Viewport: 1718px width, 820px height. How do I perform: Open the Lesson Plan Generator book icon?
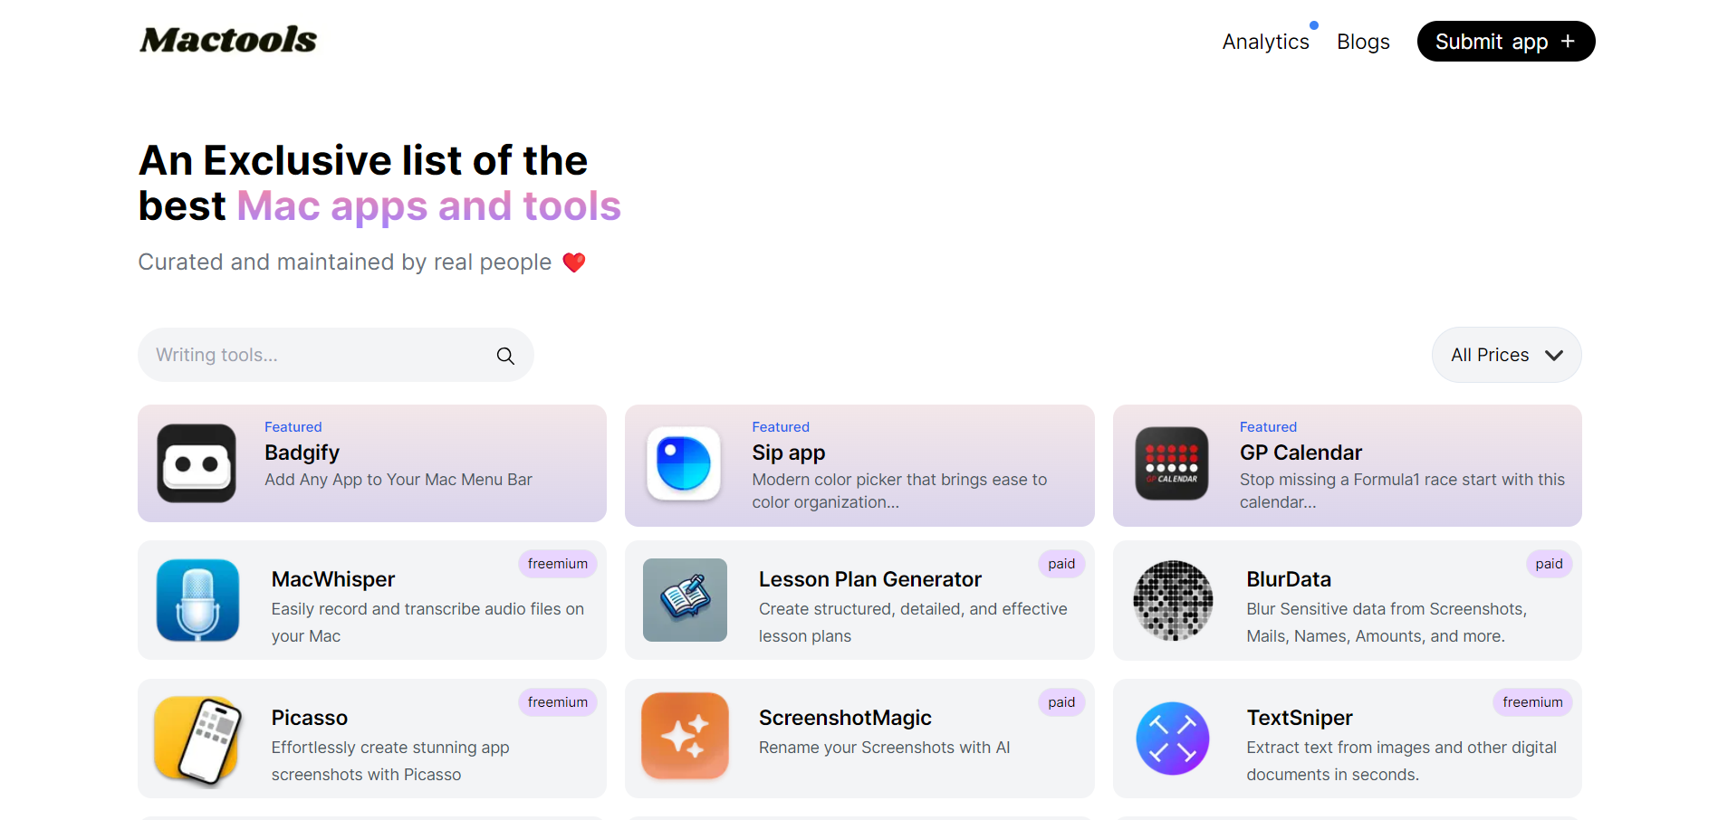[685, 600]
